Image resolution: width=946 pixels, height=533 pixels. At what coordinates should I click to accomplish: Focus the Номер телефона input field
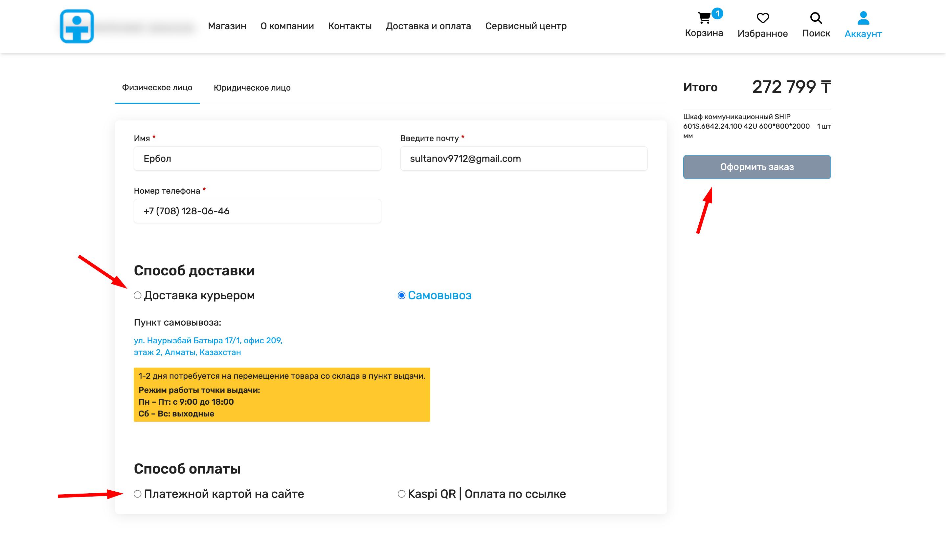(x=258, y=211)
